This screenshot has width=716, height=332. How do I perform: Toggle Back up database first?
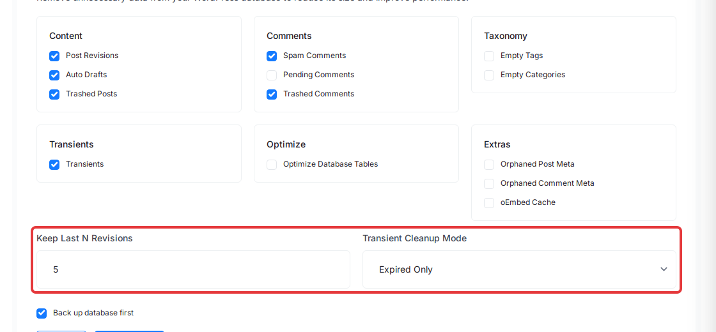point(42,313)
